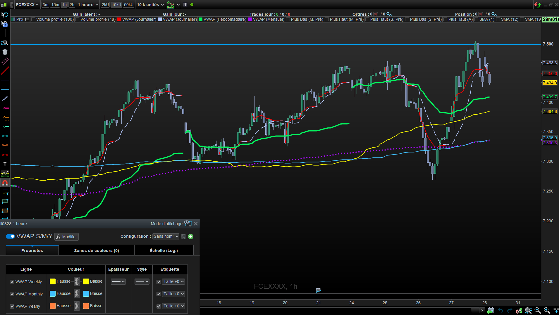Click the trash bin delete-drawings icon
This screenshot has width=559, height=315.
[5, 52]
